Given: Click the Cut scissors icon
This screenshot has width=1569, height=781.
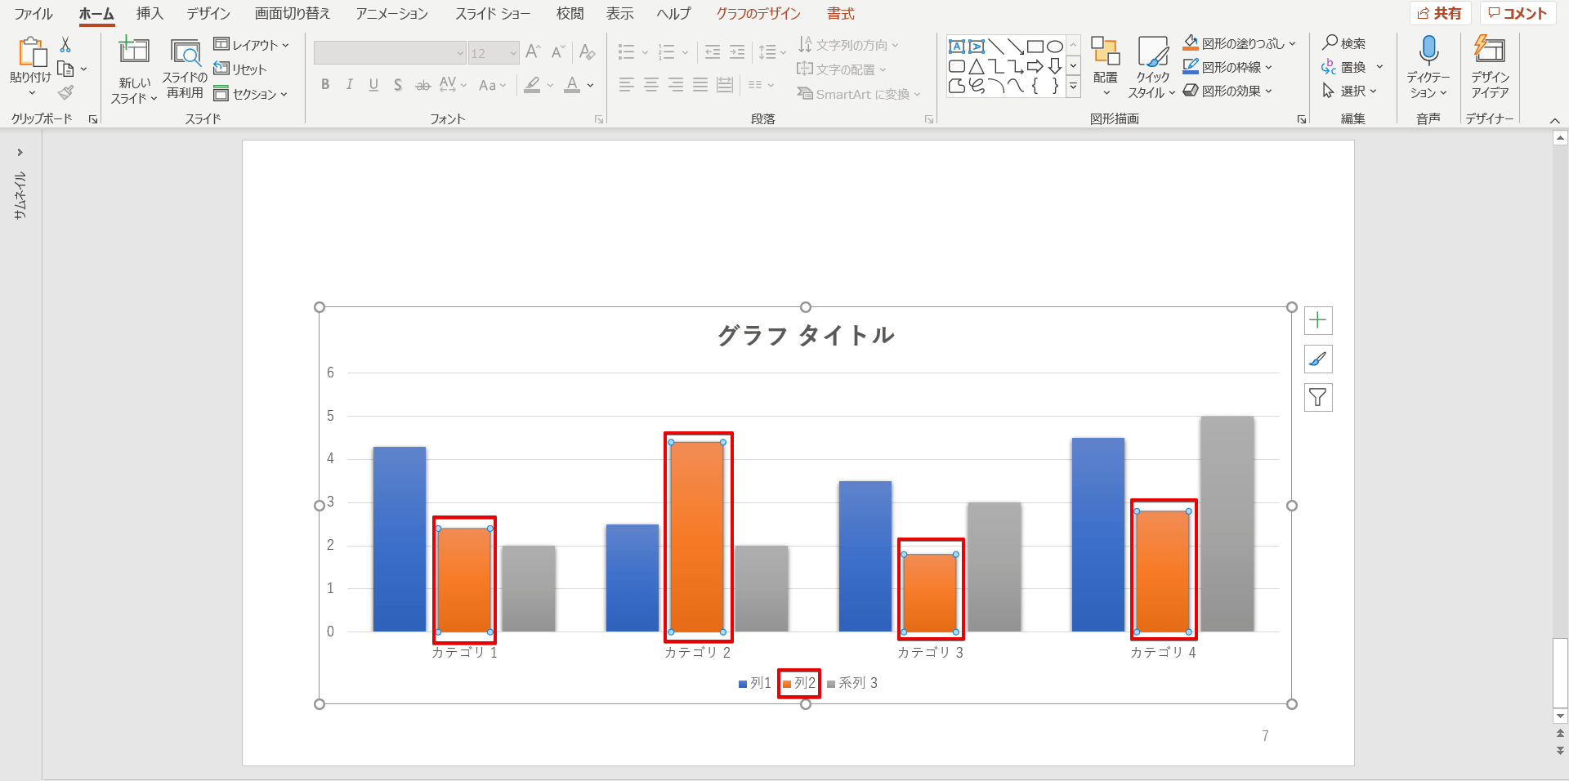Looking at the screenshot, I should pos(65,44).
